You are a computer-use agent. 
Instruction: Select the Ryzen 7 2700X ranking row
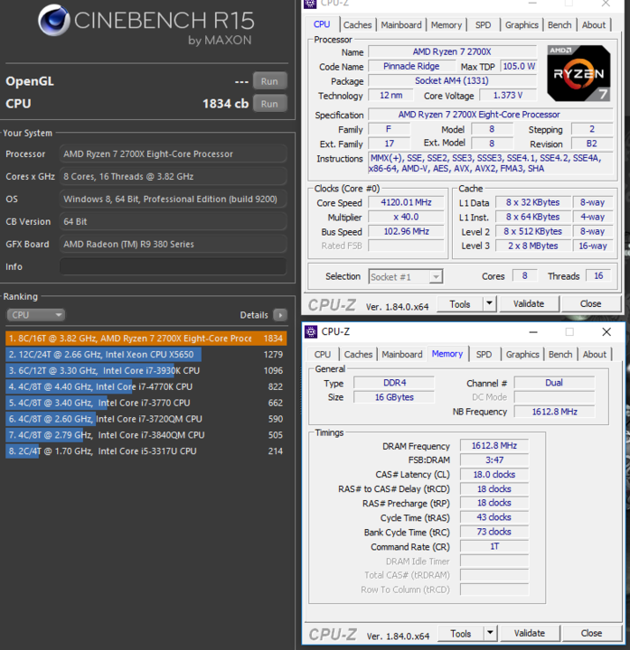click(x=146, y=339)
